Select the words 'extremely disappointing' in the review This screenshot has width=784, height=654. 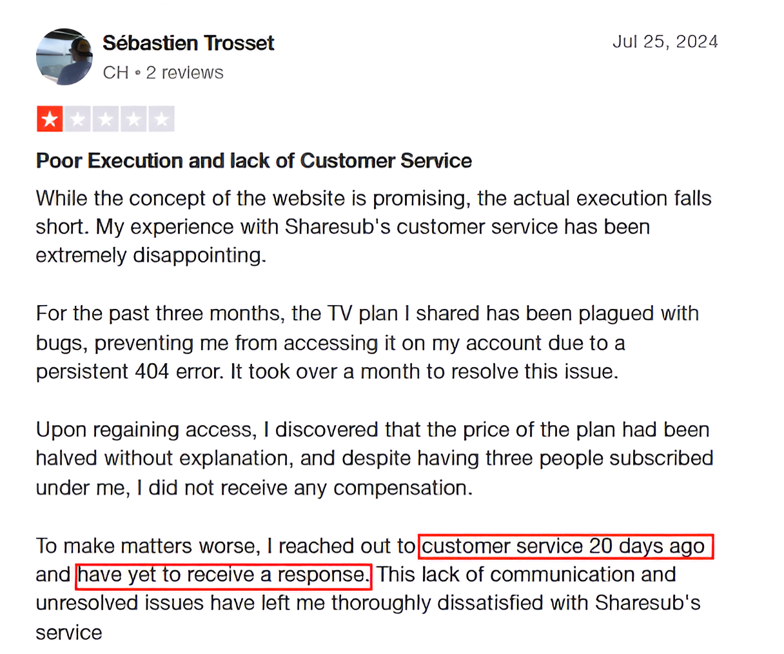151,255
